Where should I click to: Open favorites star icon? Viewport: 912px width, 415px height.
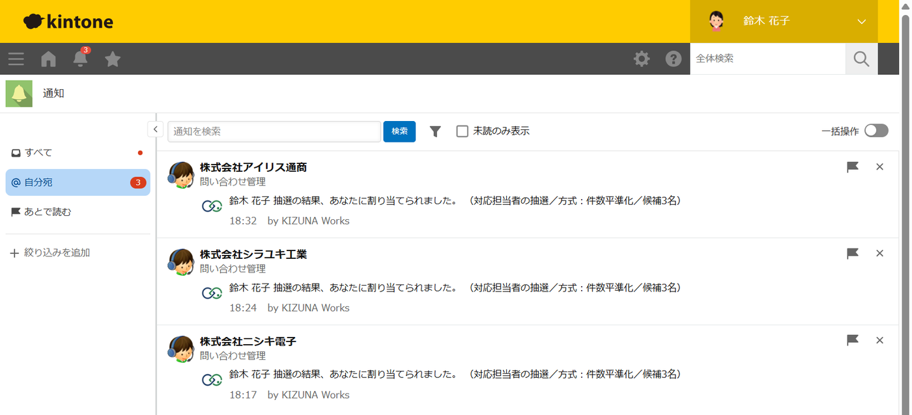point(113,59)
